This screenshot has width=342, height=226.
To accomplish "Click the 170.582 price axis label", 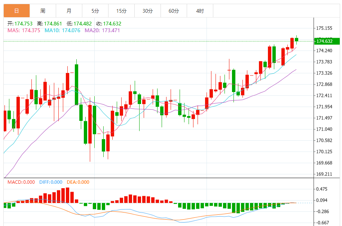I will tap(324, 140).
